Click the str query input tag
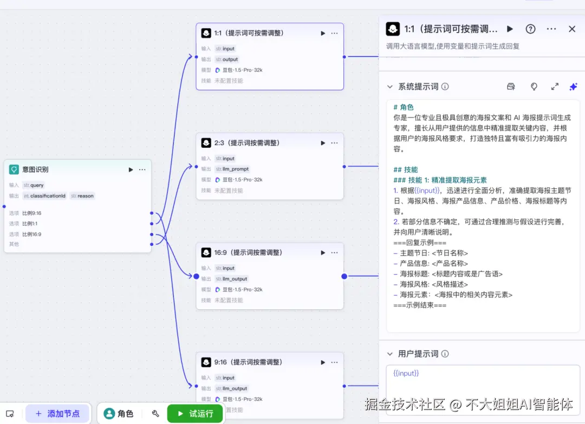585x424 pixels. 34,185
